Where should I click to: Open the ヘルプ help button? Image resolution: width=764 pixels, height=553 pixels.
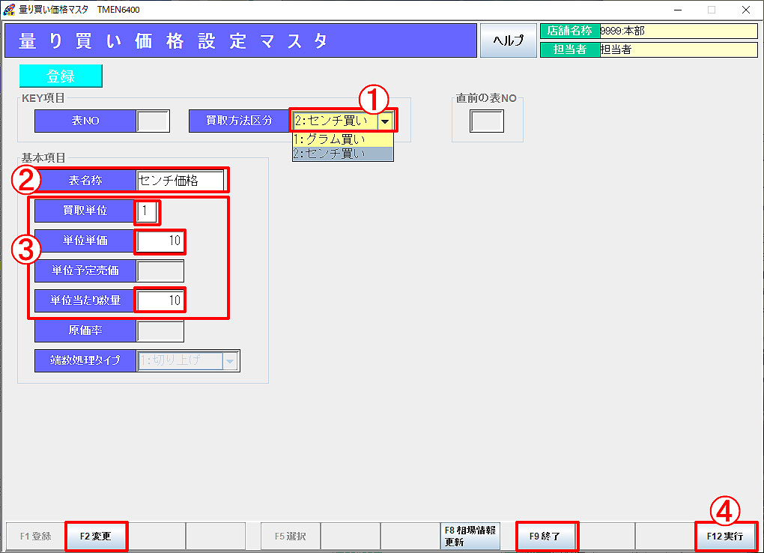[508, 40]
